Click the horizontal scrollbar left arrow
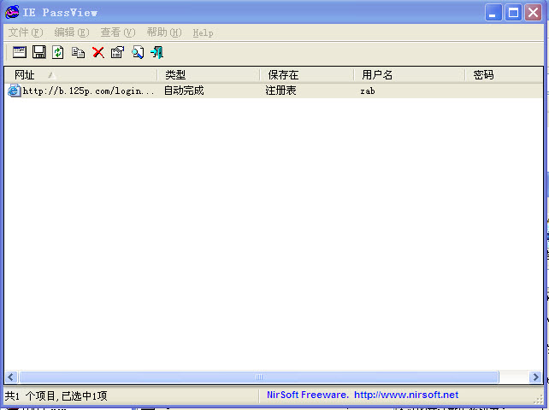Image resolution: width=549 pixels, height=410 pixels. tap(10, 378)
